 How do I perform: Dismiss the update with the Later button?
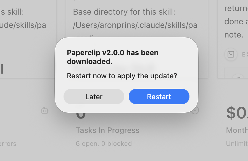(94, 96)
